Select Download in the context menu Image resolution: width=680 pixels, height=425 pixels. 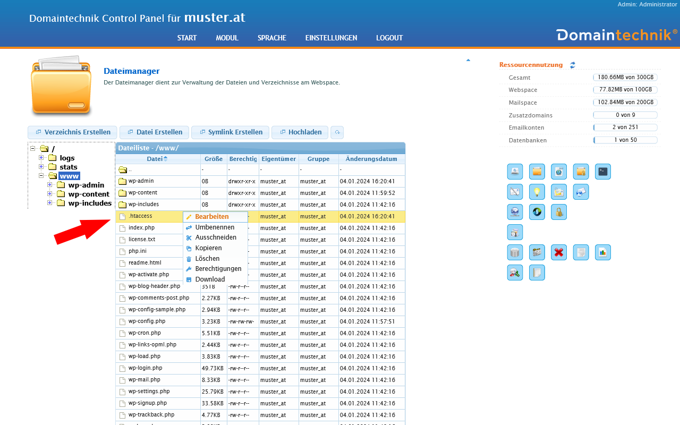point(210,279)
